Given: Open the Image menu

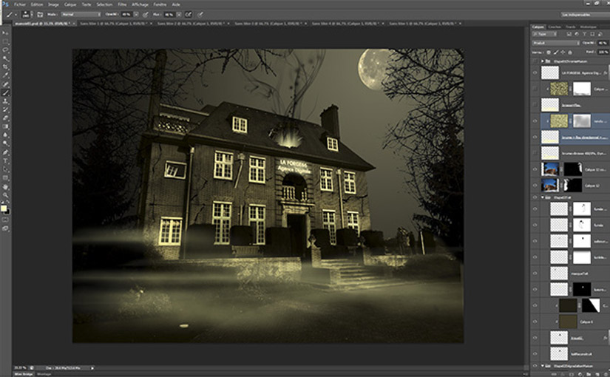Looking at the screenshot, I should click(x=53, y=4).
